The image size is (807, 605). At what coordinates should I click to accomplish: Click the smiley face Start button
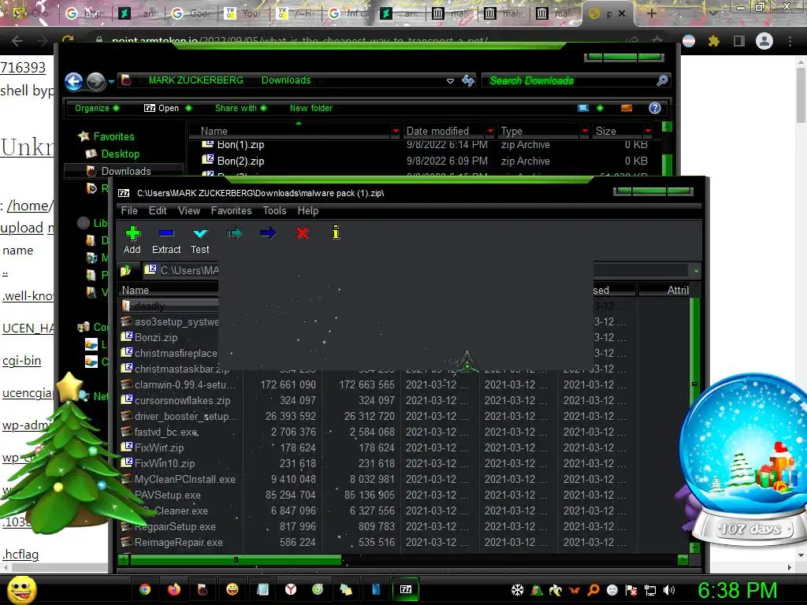click(x=22, y=589)
